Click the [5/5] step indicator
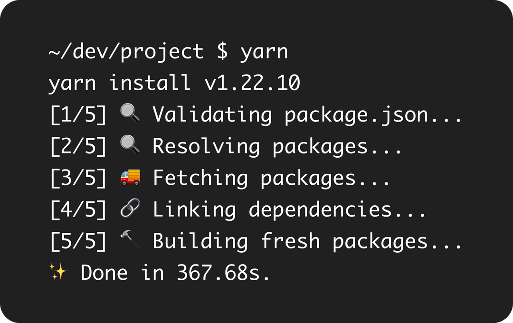The width and height of the screenshot is (513, 323). coord(78,241)
